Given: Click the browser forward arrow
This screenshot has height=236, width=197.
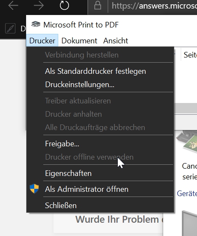Looking at the screenshot, I should coord(39,6).
